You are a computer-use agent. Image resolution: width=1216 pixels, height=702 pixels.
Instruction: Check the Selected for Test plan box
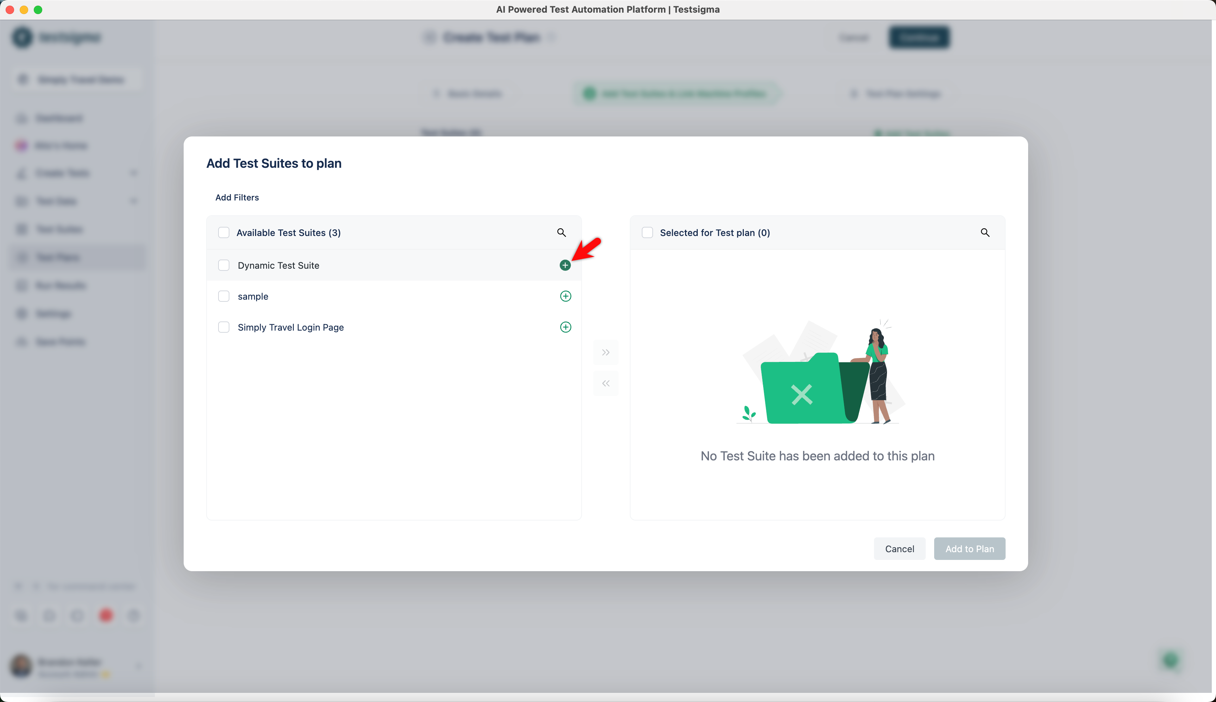tap(647, 232)
